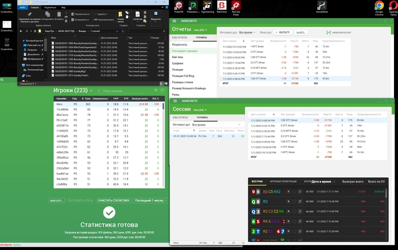Open HAND2NOTE.COM link
The image size is (398, 250).
[339, 32]
